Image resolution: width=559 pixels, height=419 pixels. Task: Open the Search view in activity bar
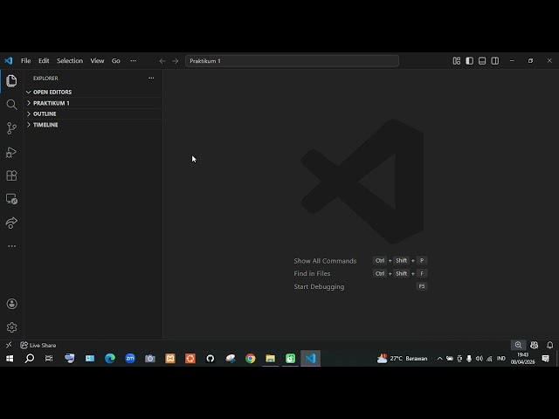11,105
